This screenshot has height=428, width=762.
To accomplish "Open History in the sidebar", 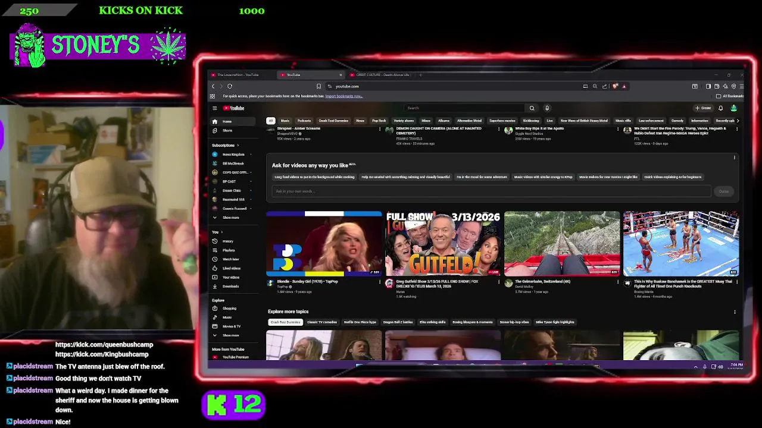I will pos(232,241).
